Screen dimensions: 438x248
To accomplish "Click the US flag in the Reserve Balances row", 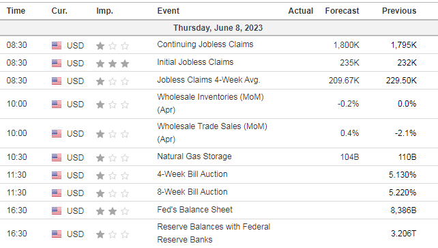I will pyautogui.click(x=57, y=234).
